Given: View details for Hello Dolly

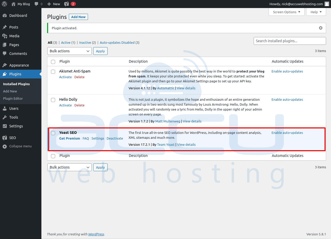Looking at the screenshot, I should point(192,121).
